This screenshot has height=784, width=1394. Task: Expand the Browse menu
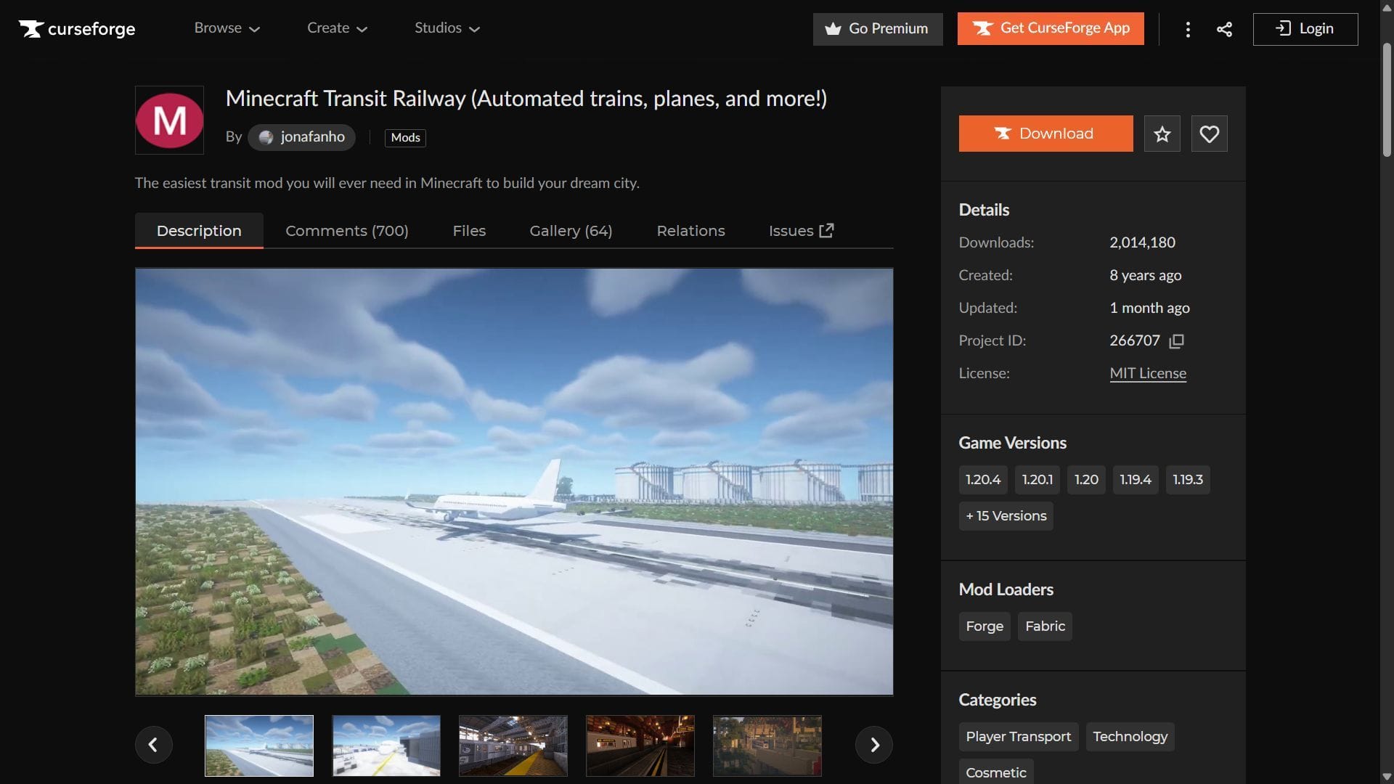[x=226, y=28]
